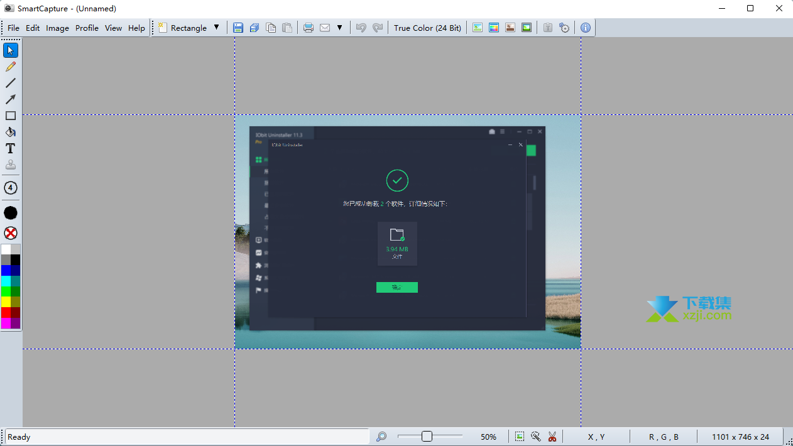Click the undo arrow icon
Screen dimensions: 793x446
361,28
